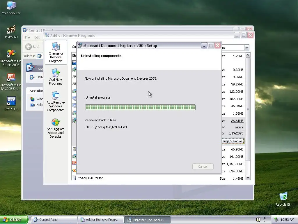Click the Address bar label in Control Panel
Screen dimensions: 298x224
29,56
